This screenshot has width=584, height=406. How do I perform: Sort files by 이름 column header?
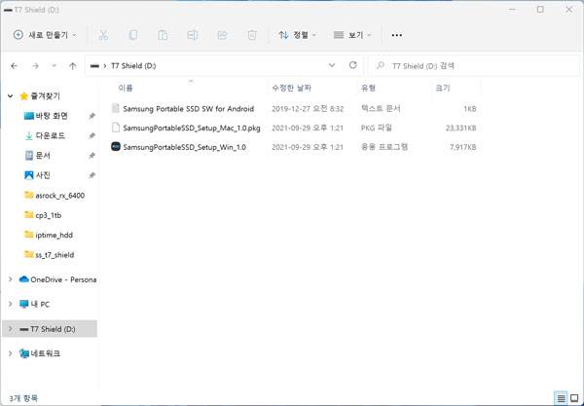point(127,89)
